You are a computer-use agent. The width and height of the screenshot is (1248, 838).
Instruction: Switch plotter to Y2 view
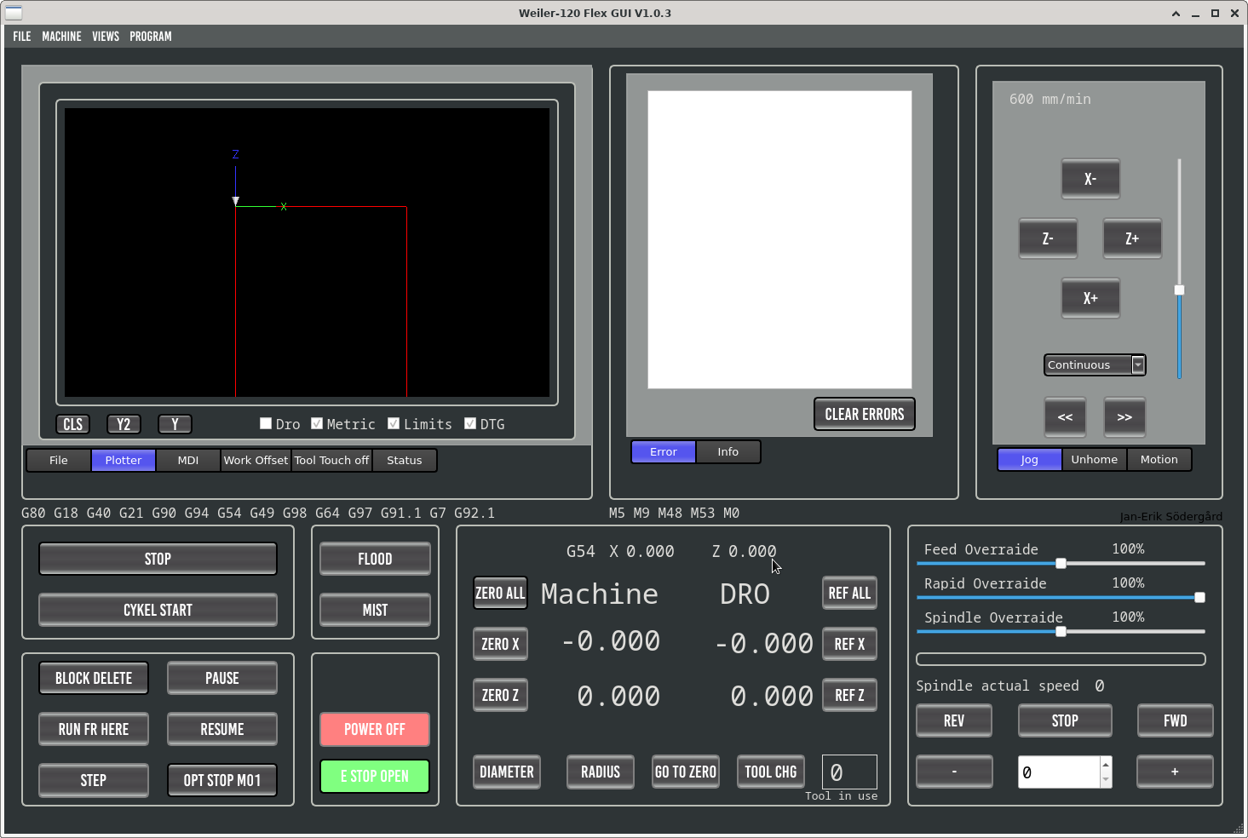point(124,424)
